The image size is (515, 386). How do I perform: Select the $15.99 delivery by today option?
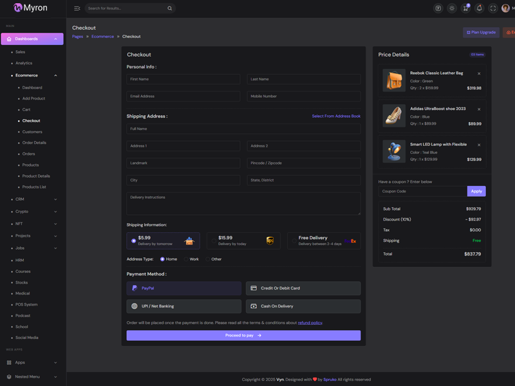pyautogui.click(x=214, y=241)
